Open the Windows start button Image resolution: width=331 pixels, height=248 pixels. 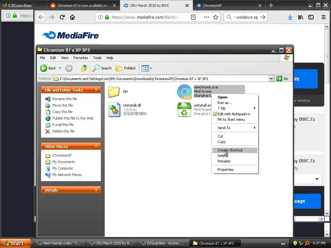pos(16,243)
